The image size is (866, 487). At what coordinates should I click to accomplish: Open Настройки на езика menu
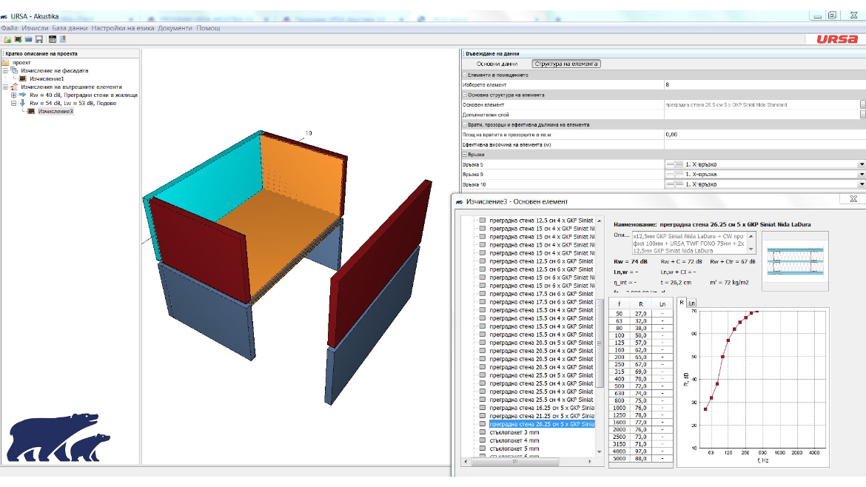point(123,28)
